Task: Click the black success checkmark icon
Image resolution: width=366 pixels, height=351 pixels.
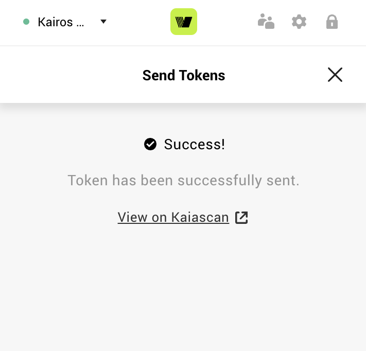Action: pyautogui.click(x=150, y=144)
